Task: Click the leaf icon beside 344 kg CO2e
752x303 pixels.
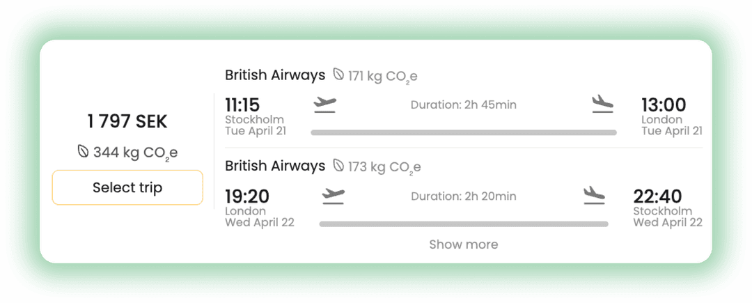Action: point(83,151)
